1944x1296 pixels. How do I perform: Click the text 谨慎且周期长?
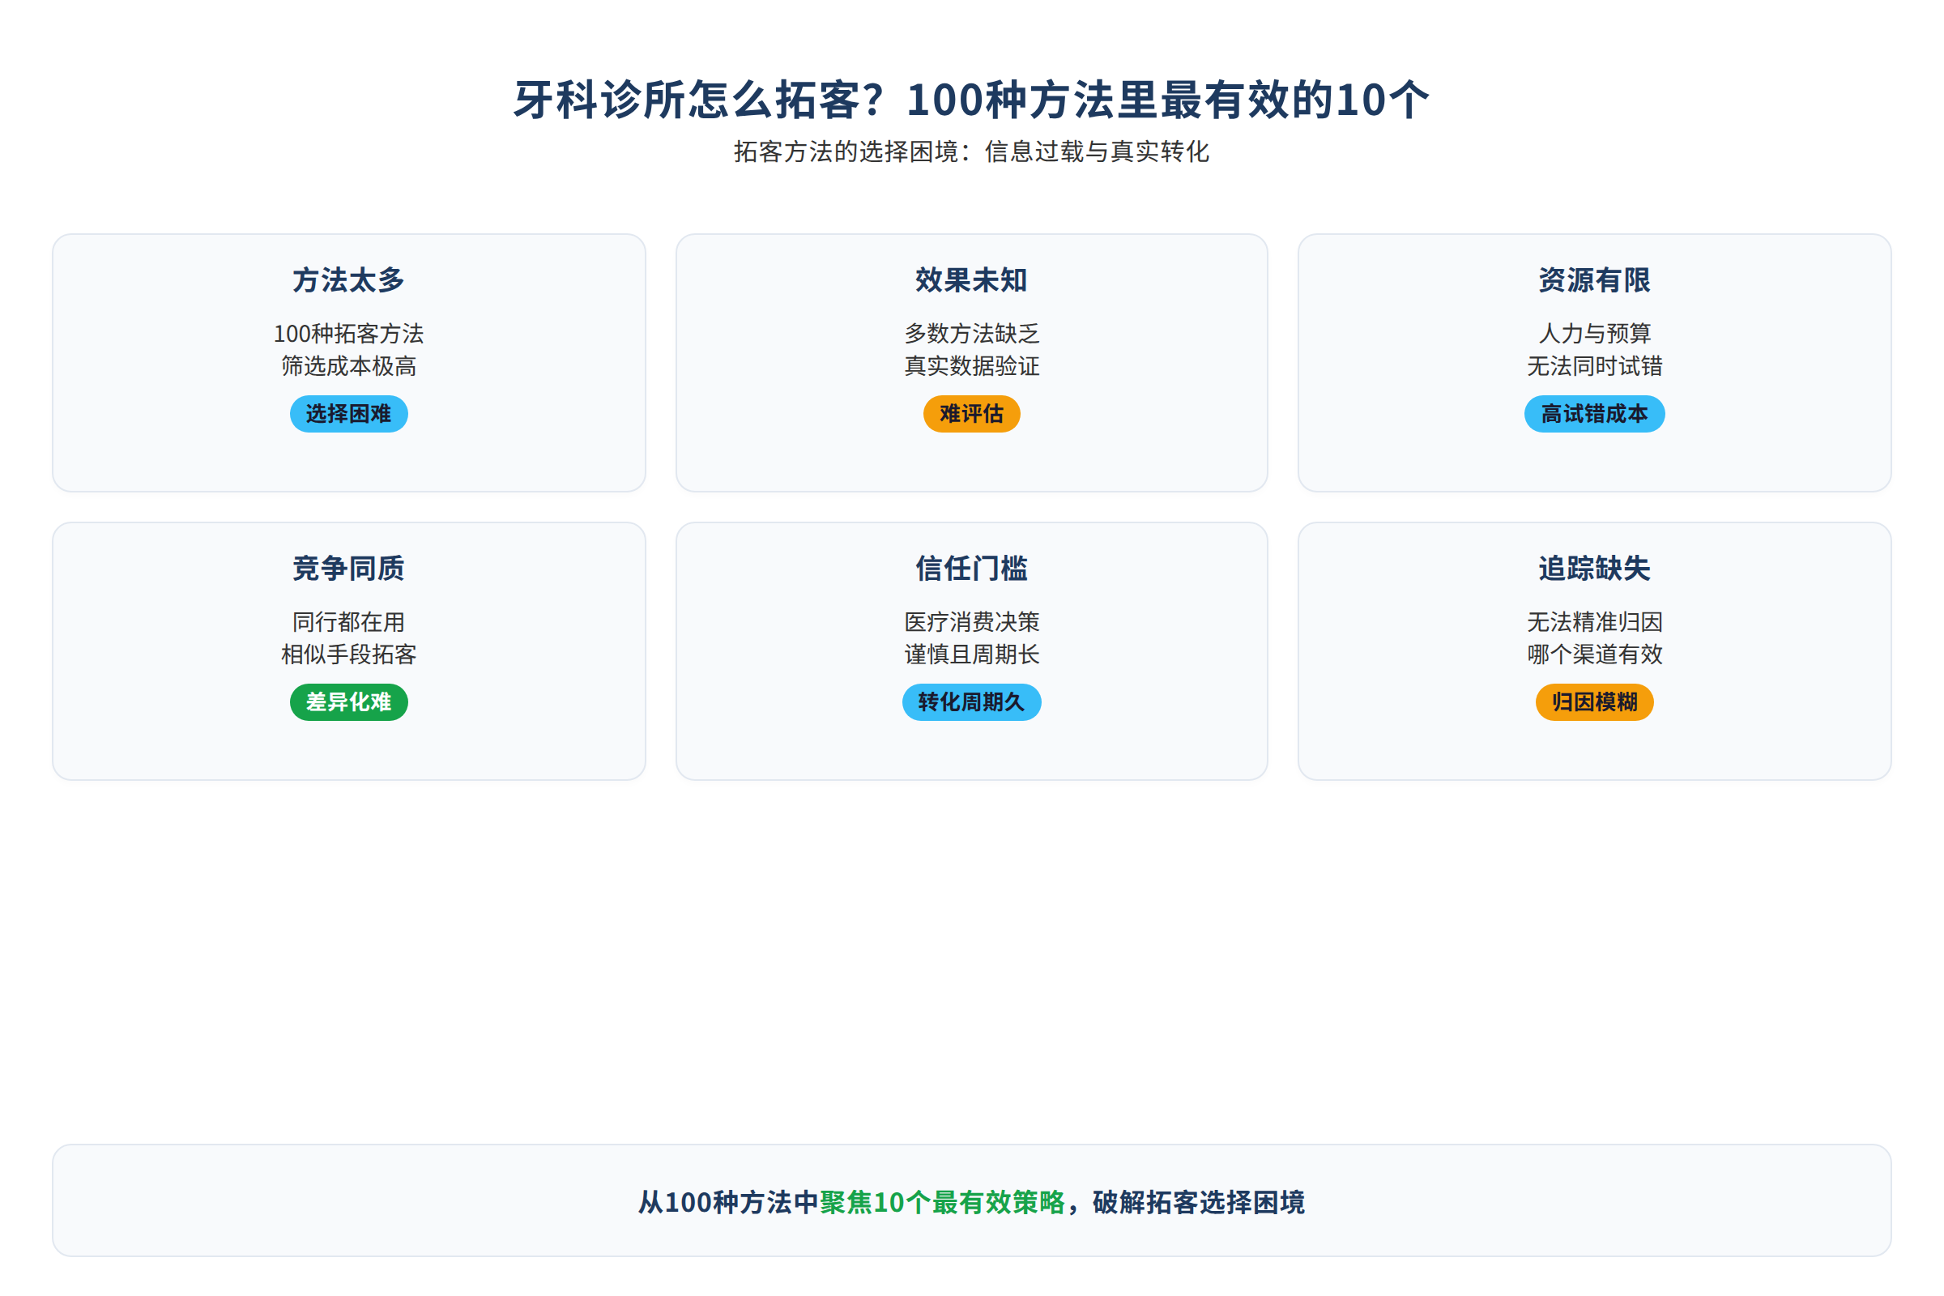click(x=971, y=654)
